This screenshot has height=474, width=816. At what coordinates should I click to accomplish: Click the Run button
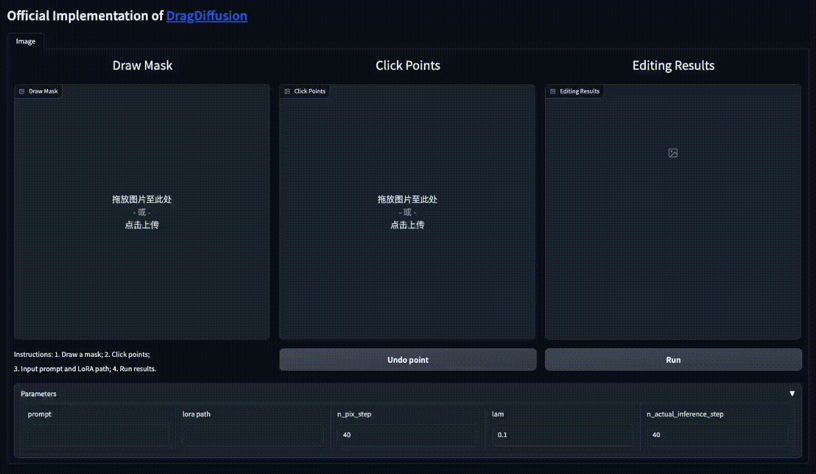click(x=673, y=359)
